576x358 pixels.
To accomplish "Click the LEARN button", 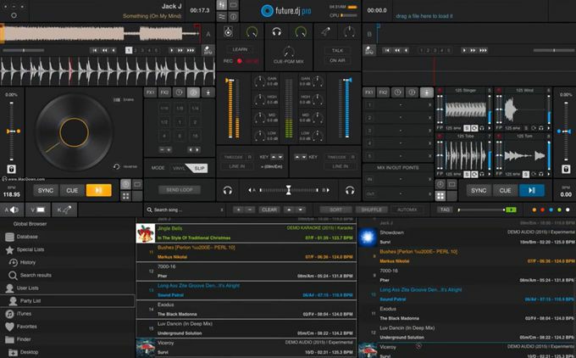I will (240, 49).
